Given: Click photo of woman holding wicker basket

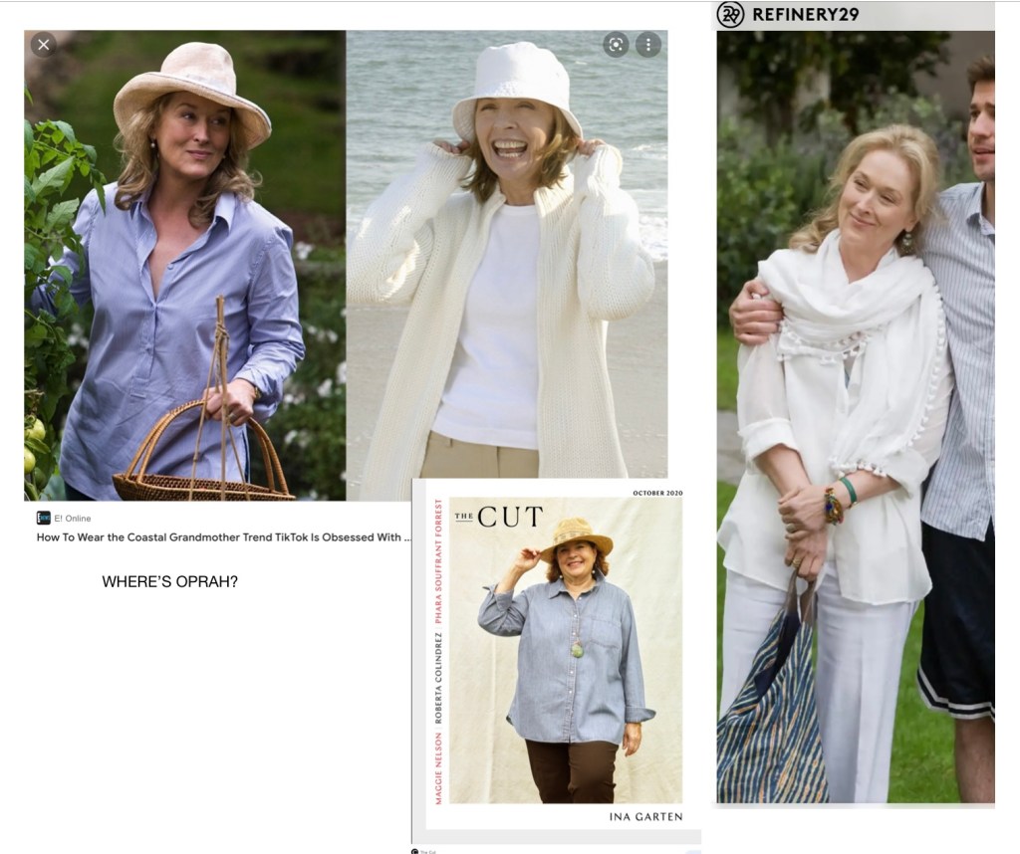Looking at the screenshot, I should pyautogui.click(x=184, y=265).
